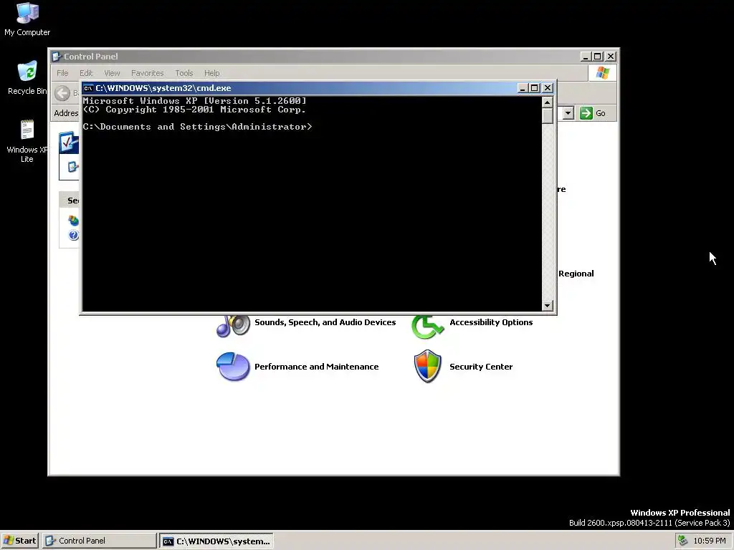Open Sounds, Speech, and Audio Devices link

tap(325, 322)
